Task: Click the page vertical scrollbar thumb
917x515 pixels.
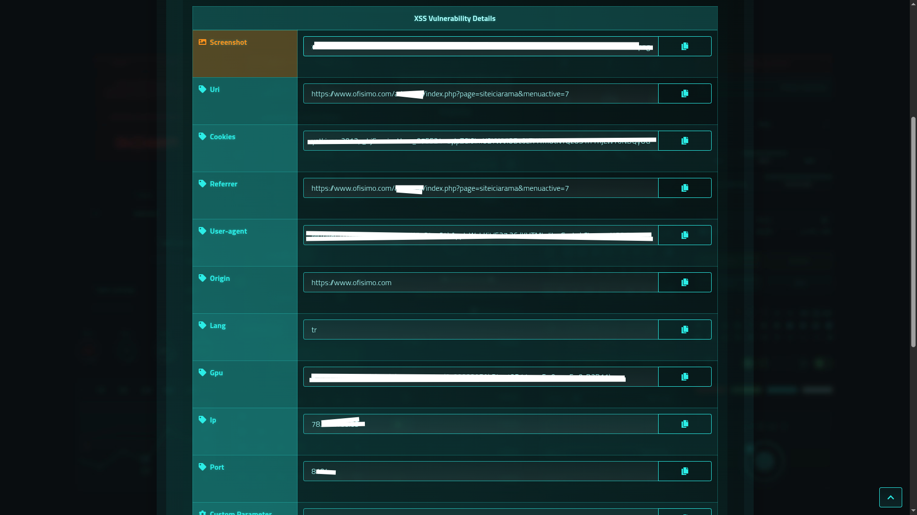Action: pos(913,232)
